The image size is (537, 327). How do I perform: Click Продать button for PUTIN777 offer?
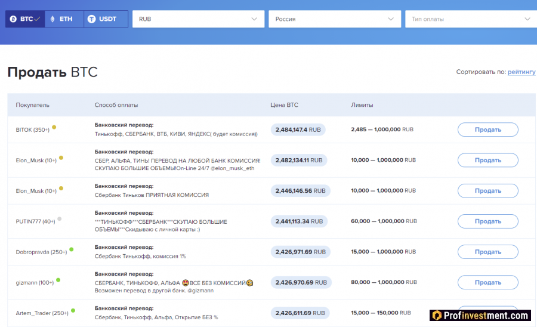(x=487, y=221)
